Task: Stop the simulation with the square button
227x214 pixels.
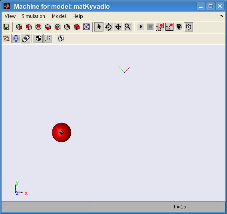Action: click(150, 27)
